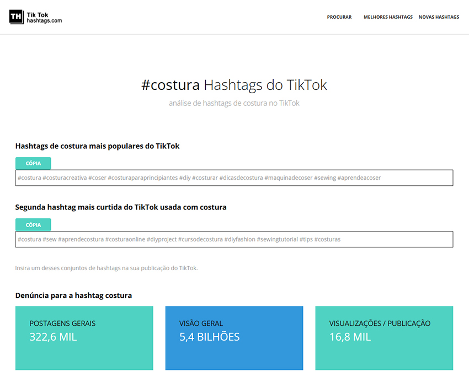The width and height of the screenshot is (469, 392).
Task: Click the Segunda hashtag mais curtida heading
Action: 121,207
